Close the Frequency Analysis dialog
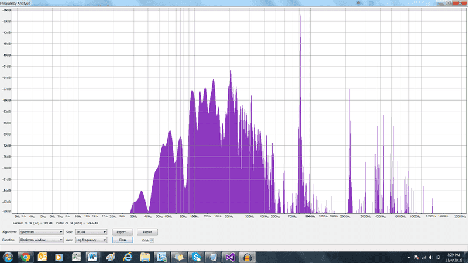Viewport: 468px width, 263px height. point(122,240)
